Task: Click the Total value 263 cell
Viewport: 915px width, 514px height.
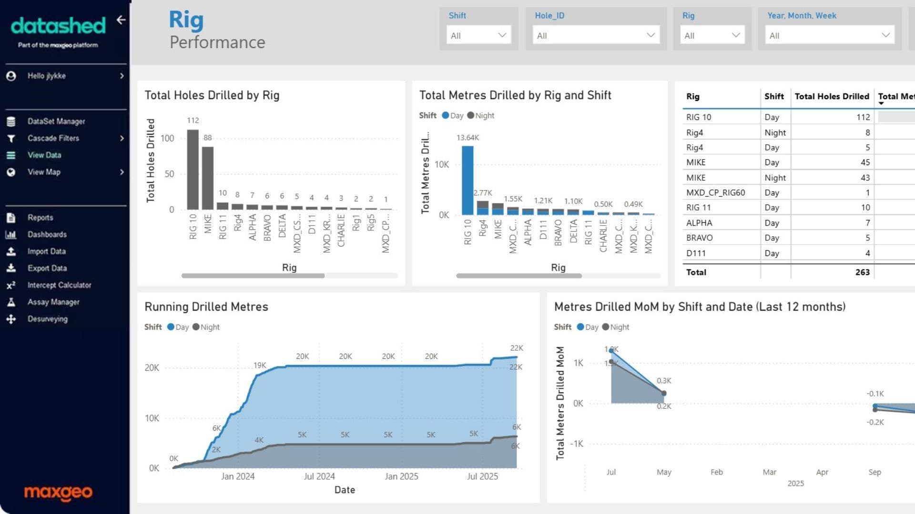Action: [862, 272]
